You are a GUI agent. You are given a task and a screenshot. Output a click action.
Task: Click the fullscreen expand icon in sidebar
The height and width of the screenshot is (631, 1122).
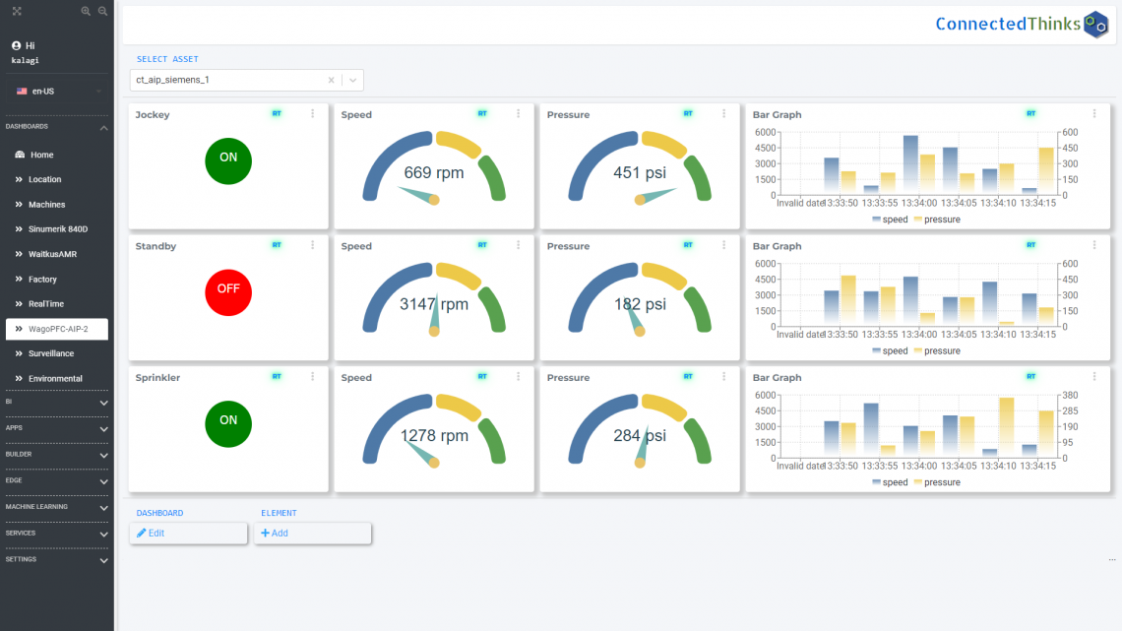17,11
